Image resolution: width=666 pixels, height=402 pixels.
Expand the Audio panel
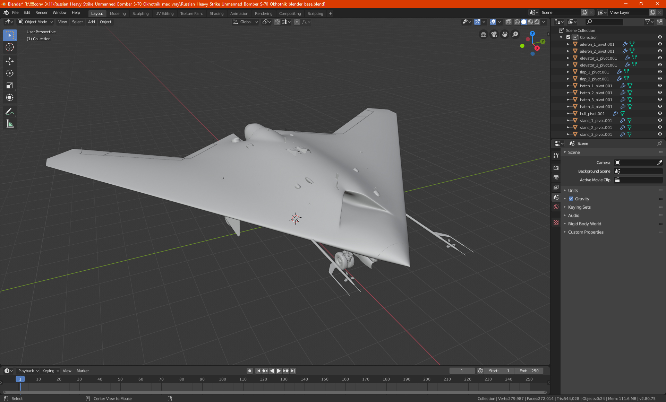573,216
